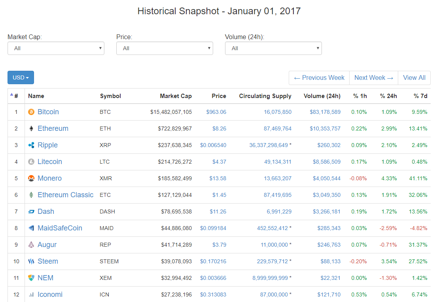Click Monero price $13.58 link
Screen dimensions: 437x302
(218, 178)
